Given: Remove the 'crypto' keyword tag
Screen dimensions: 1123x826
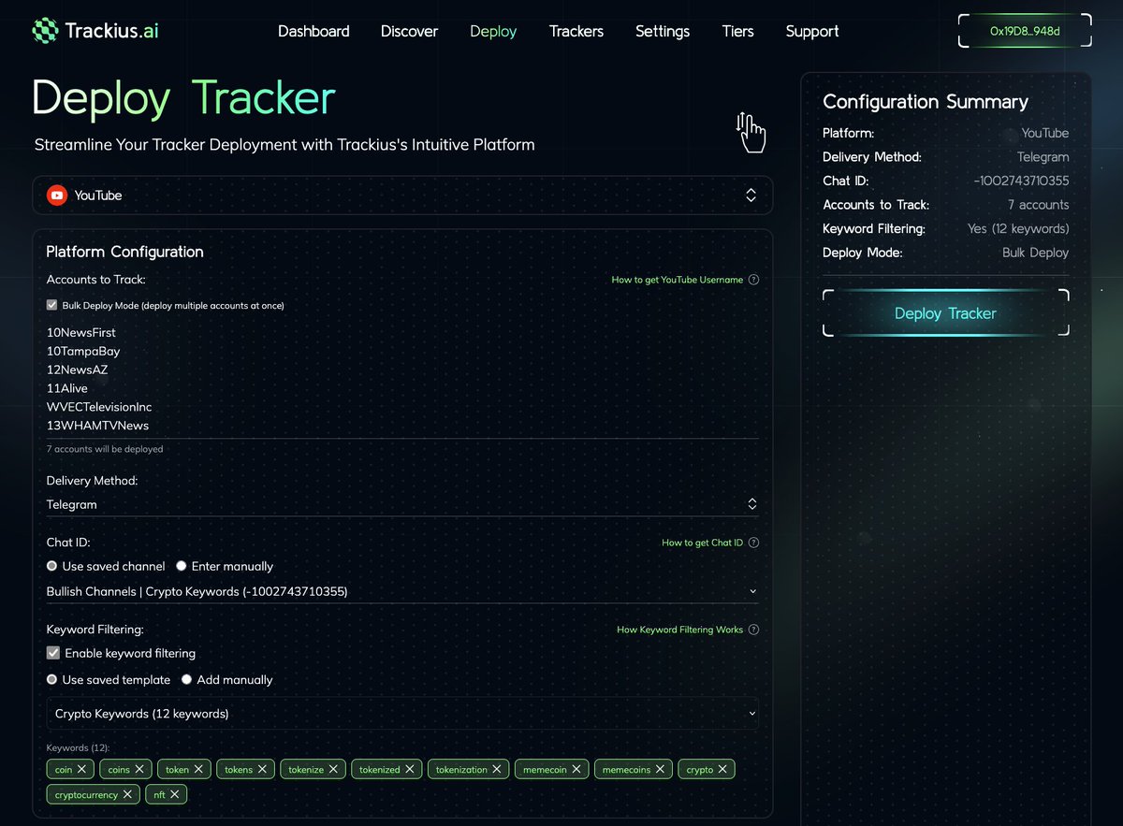Looking at the screenshot, I should point(722,769).
